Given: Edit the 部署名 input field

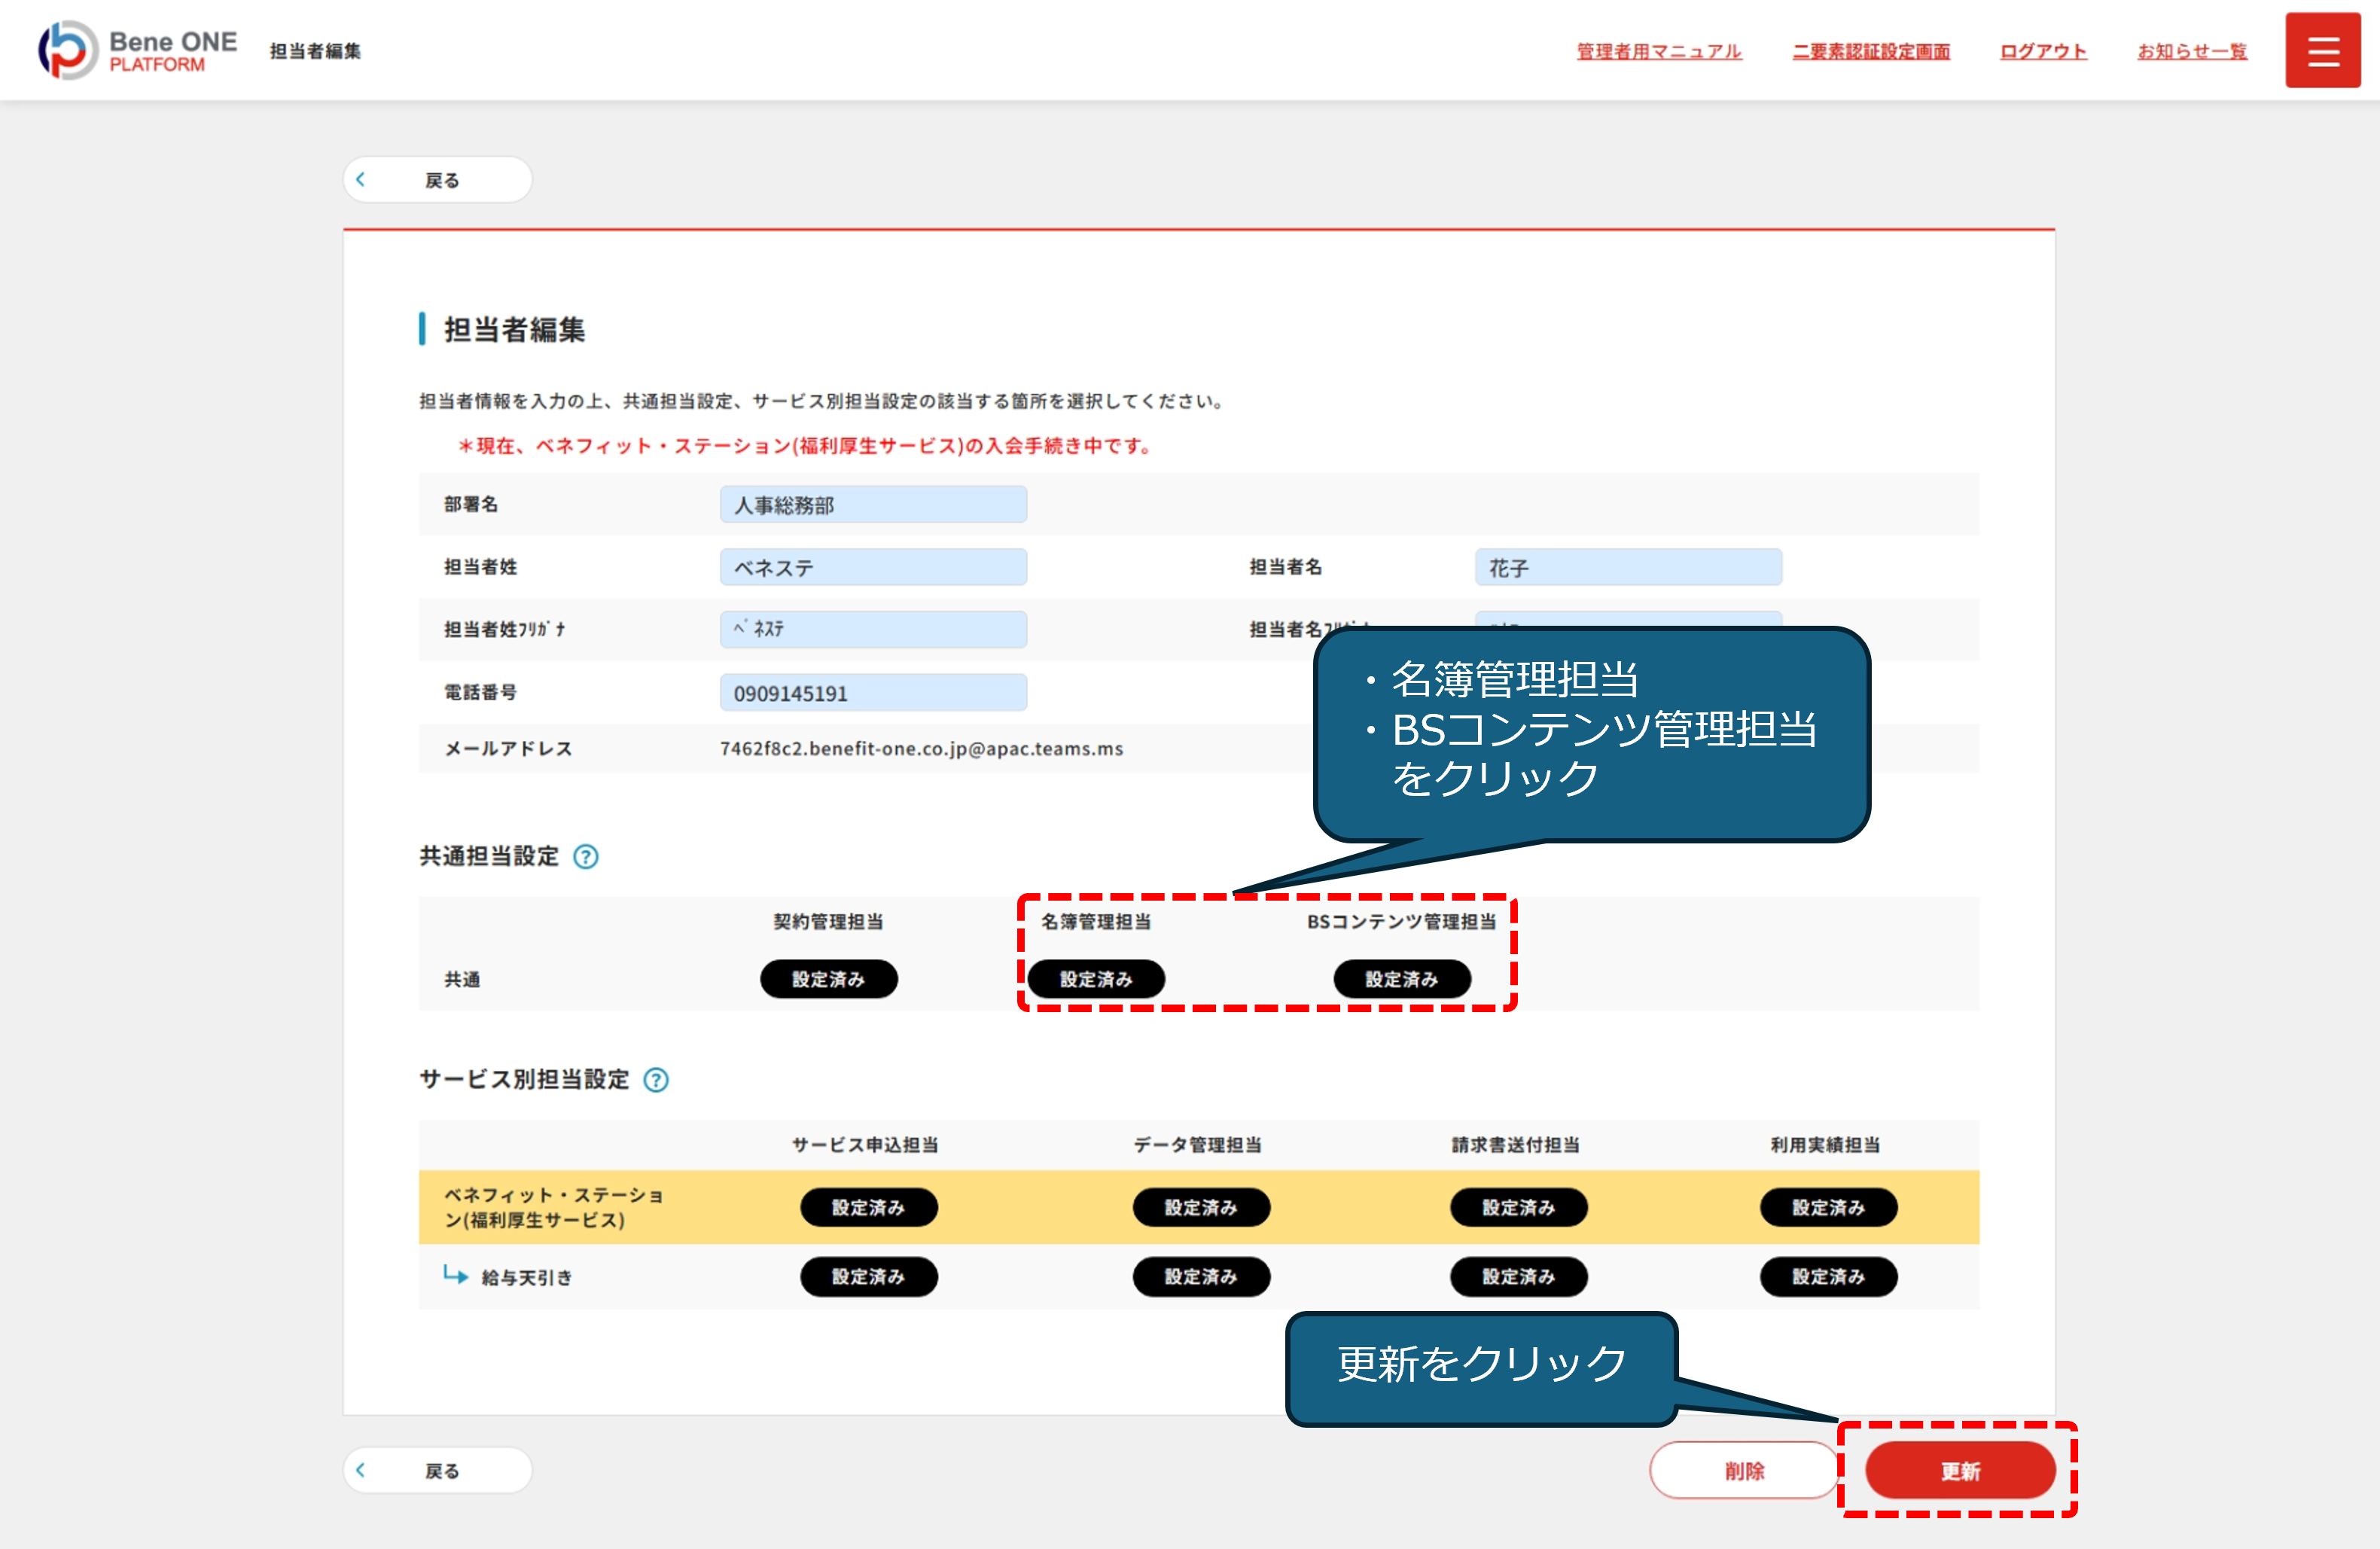Looking at the screenshot, I should coord(873,505).
